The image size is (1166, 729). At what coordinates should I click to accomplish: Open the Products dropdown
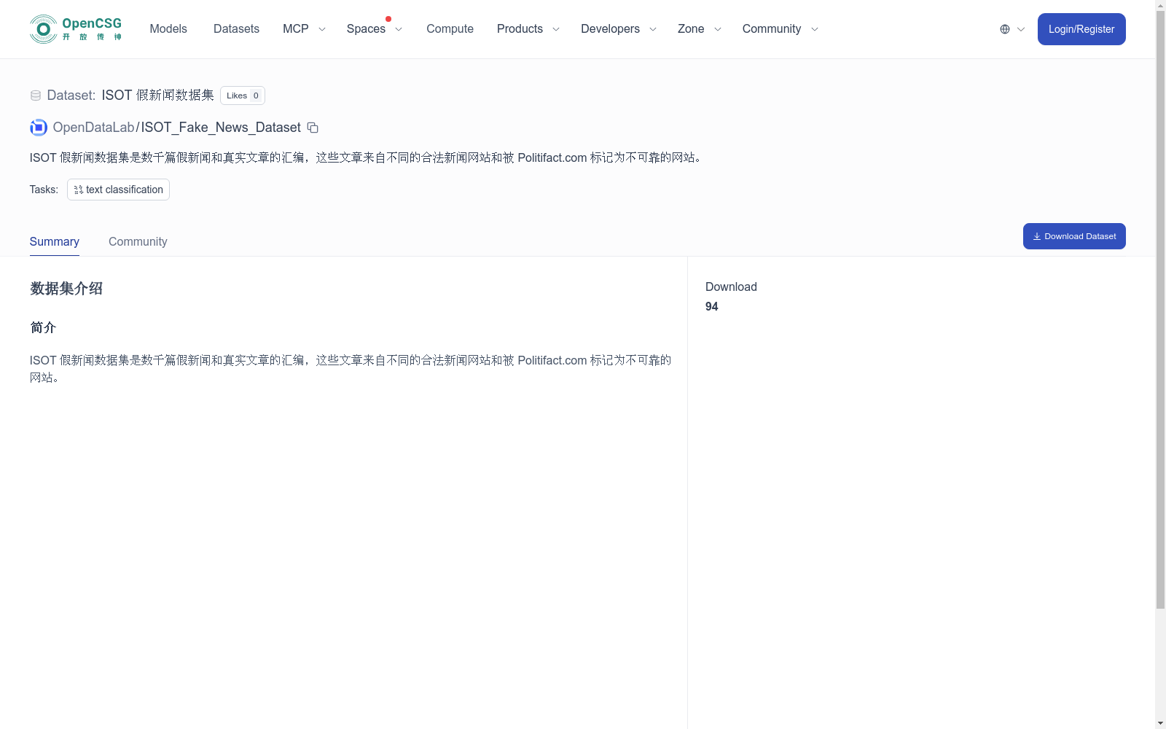[527, 28]
